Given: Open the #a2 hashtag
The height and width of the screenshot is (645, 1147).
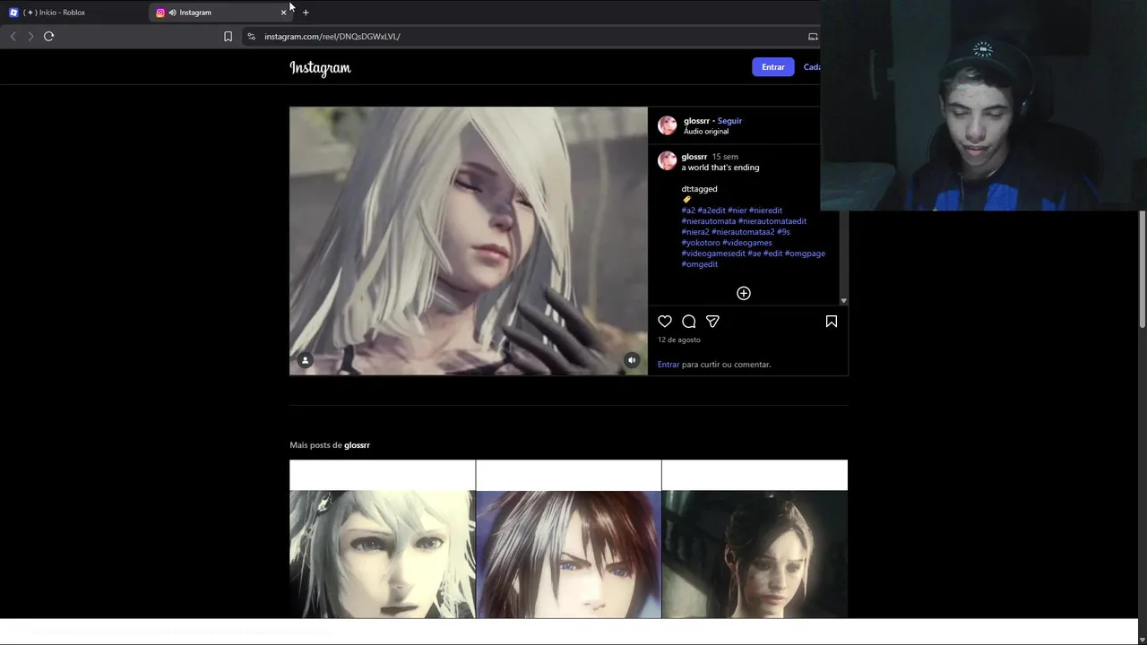Looking at the screenshot, I should click(x=688, y=211).
